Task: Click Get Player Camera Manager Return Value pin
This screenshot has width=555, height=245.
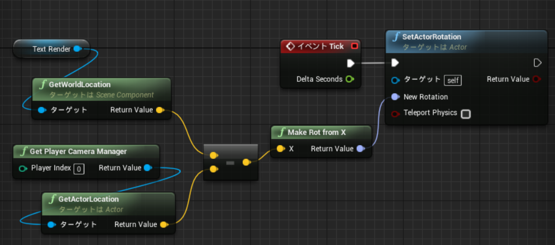Action: coord(148,168)
